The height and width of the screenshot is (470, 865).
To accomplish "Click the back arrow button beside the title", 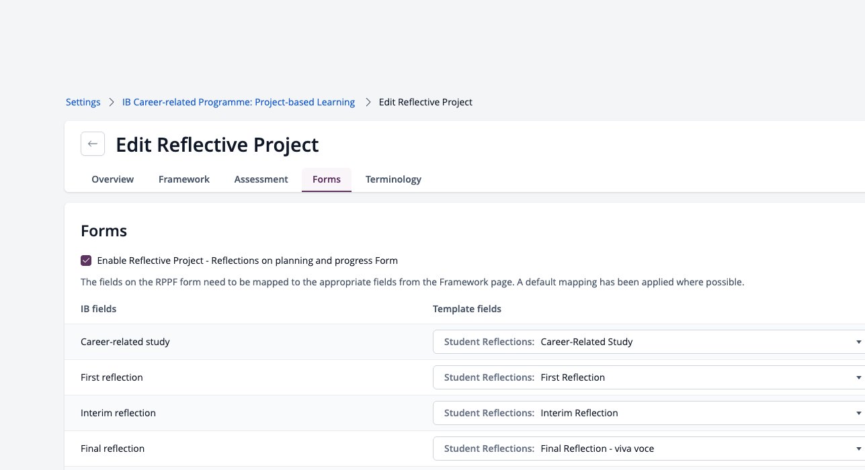I will pos(93,144).
